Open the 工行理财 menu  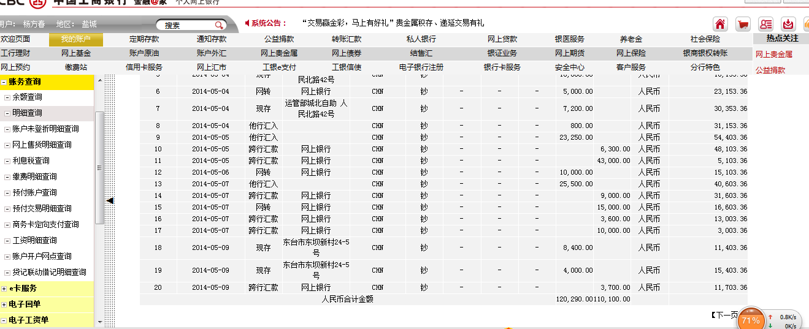click(x=15, y=53)
